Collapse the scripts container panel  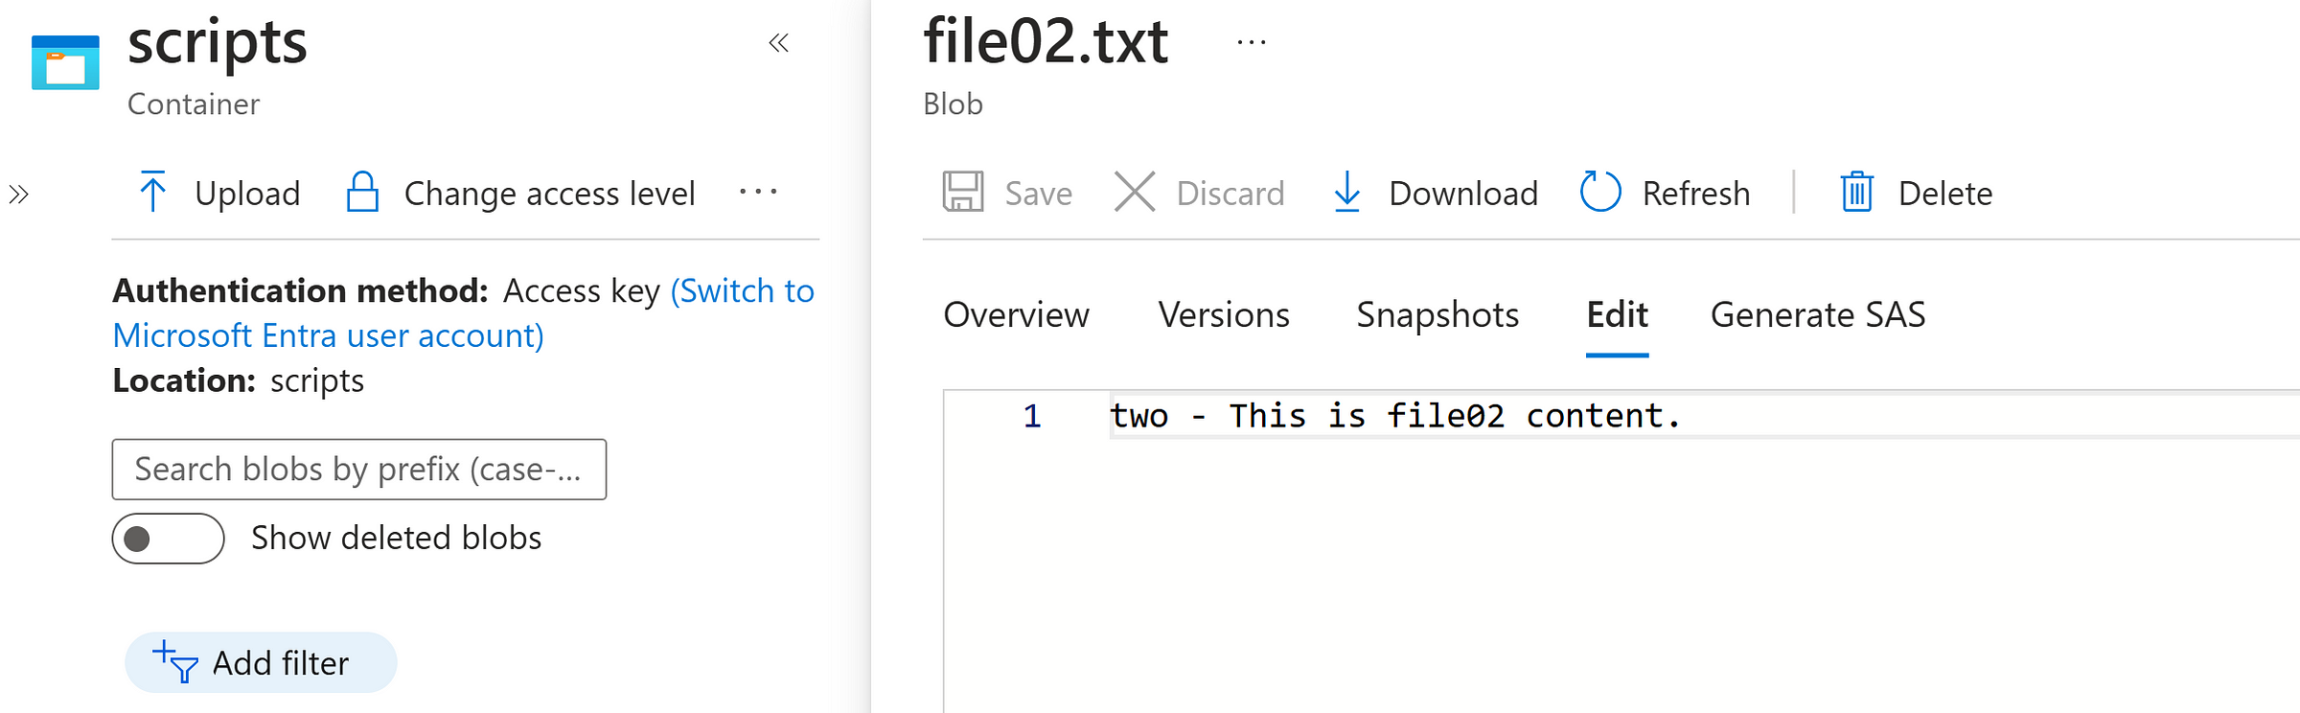point(779,43)
